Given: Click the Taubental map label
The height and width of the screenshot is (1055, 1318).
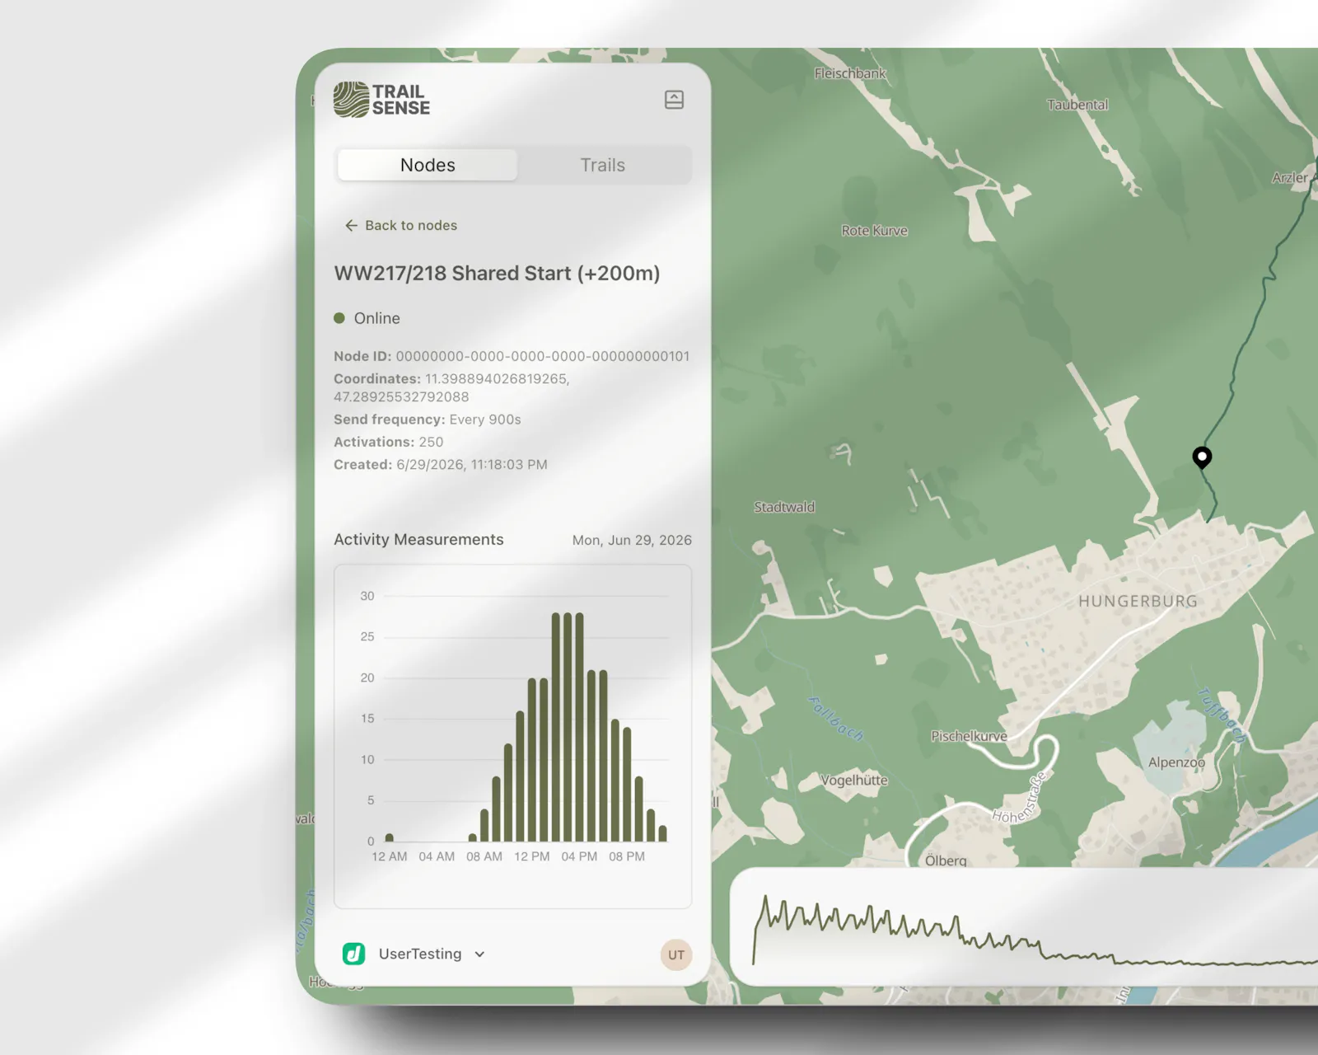Looking at the screenshot, I should click(1077, 105).
